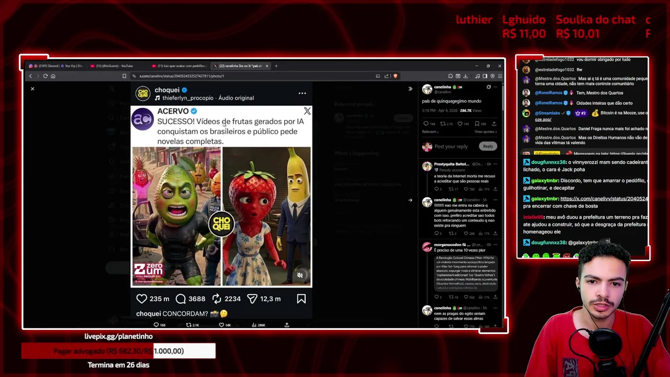
Task: Click the choquei profile logo
Action: pyautogui.click(x=143, y=93)
